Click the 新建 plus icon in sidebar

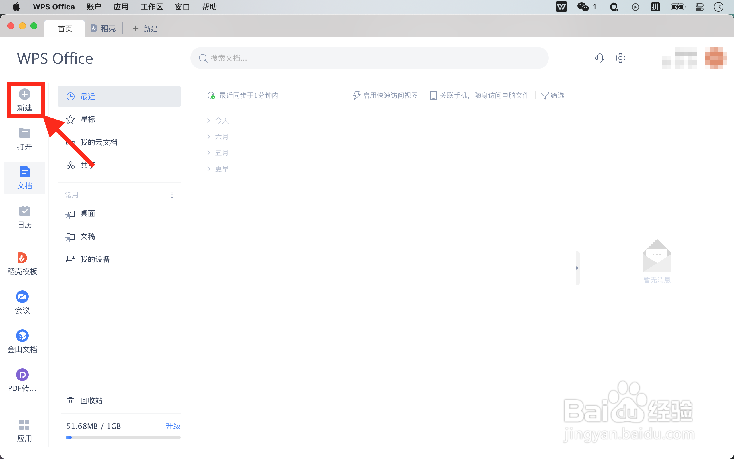25,94
